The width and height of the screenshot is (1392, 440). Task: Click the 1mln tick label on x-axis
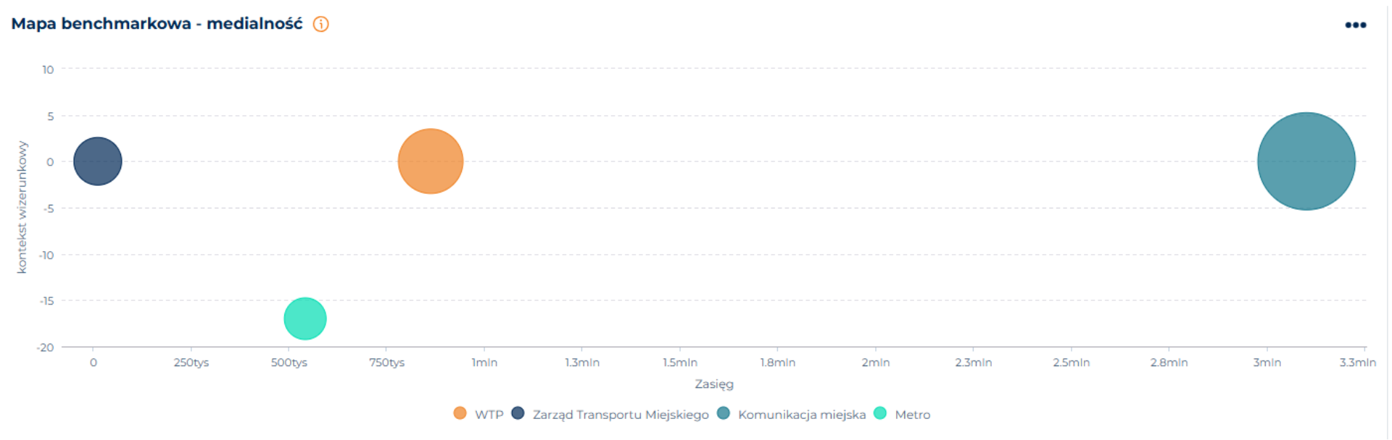pyautogui.click(x=484, y=363)
